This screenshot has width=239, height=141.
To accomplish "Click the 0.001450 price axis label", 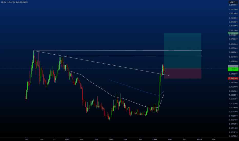I will coord(233,128).
